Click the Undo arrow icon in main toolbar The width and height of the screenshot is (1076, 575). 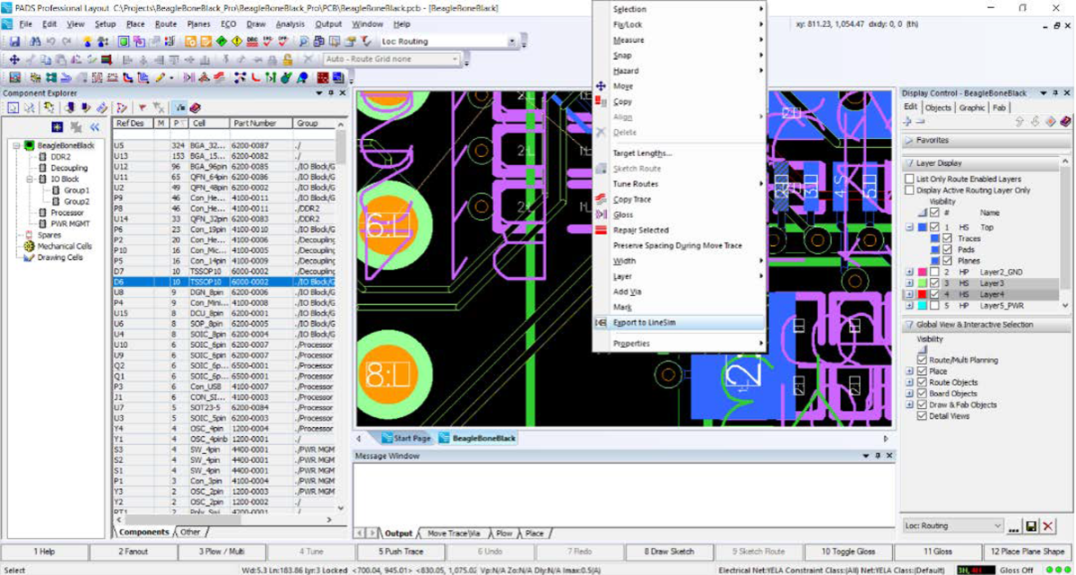(x=51, y=41)
